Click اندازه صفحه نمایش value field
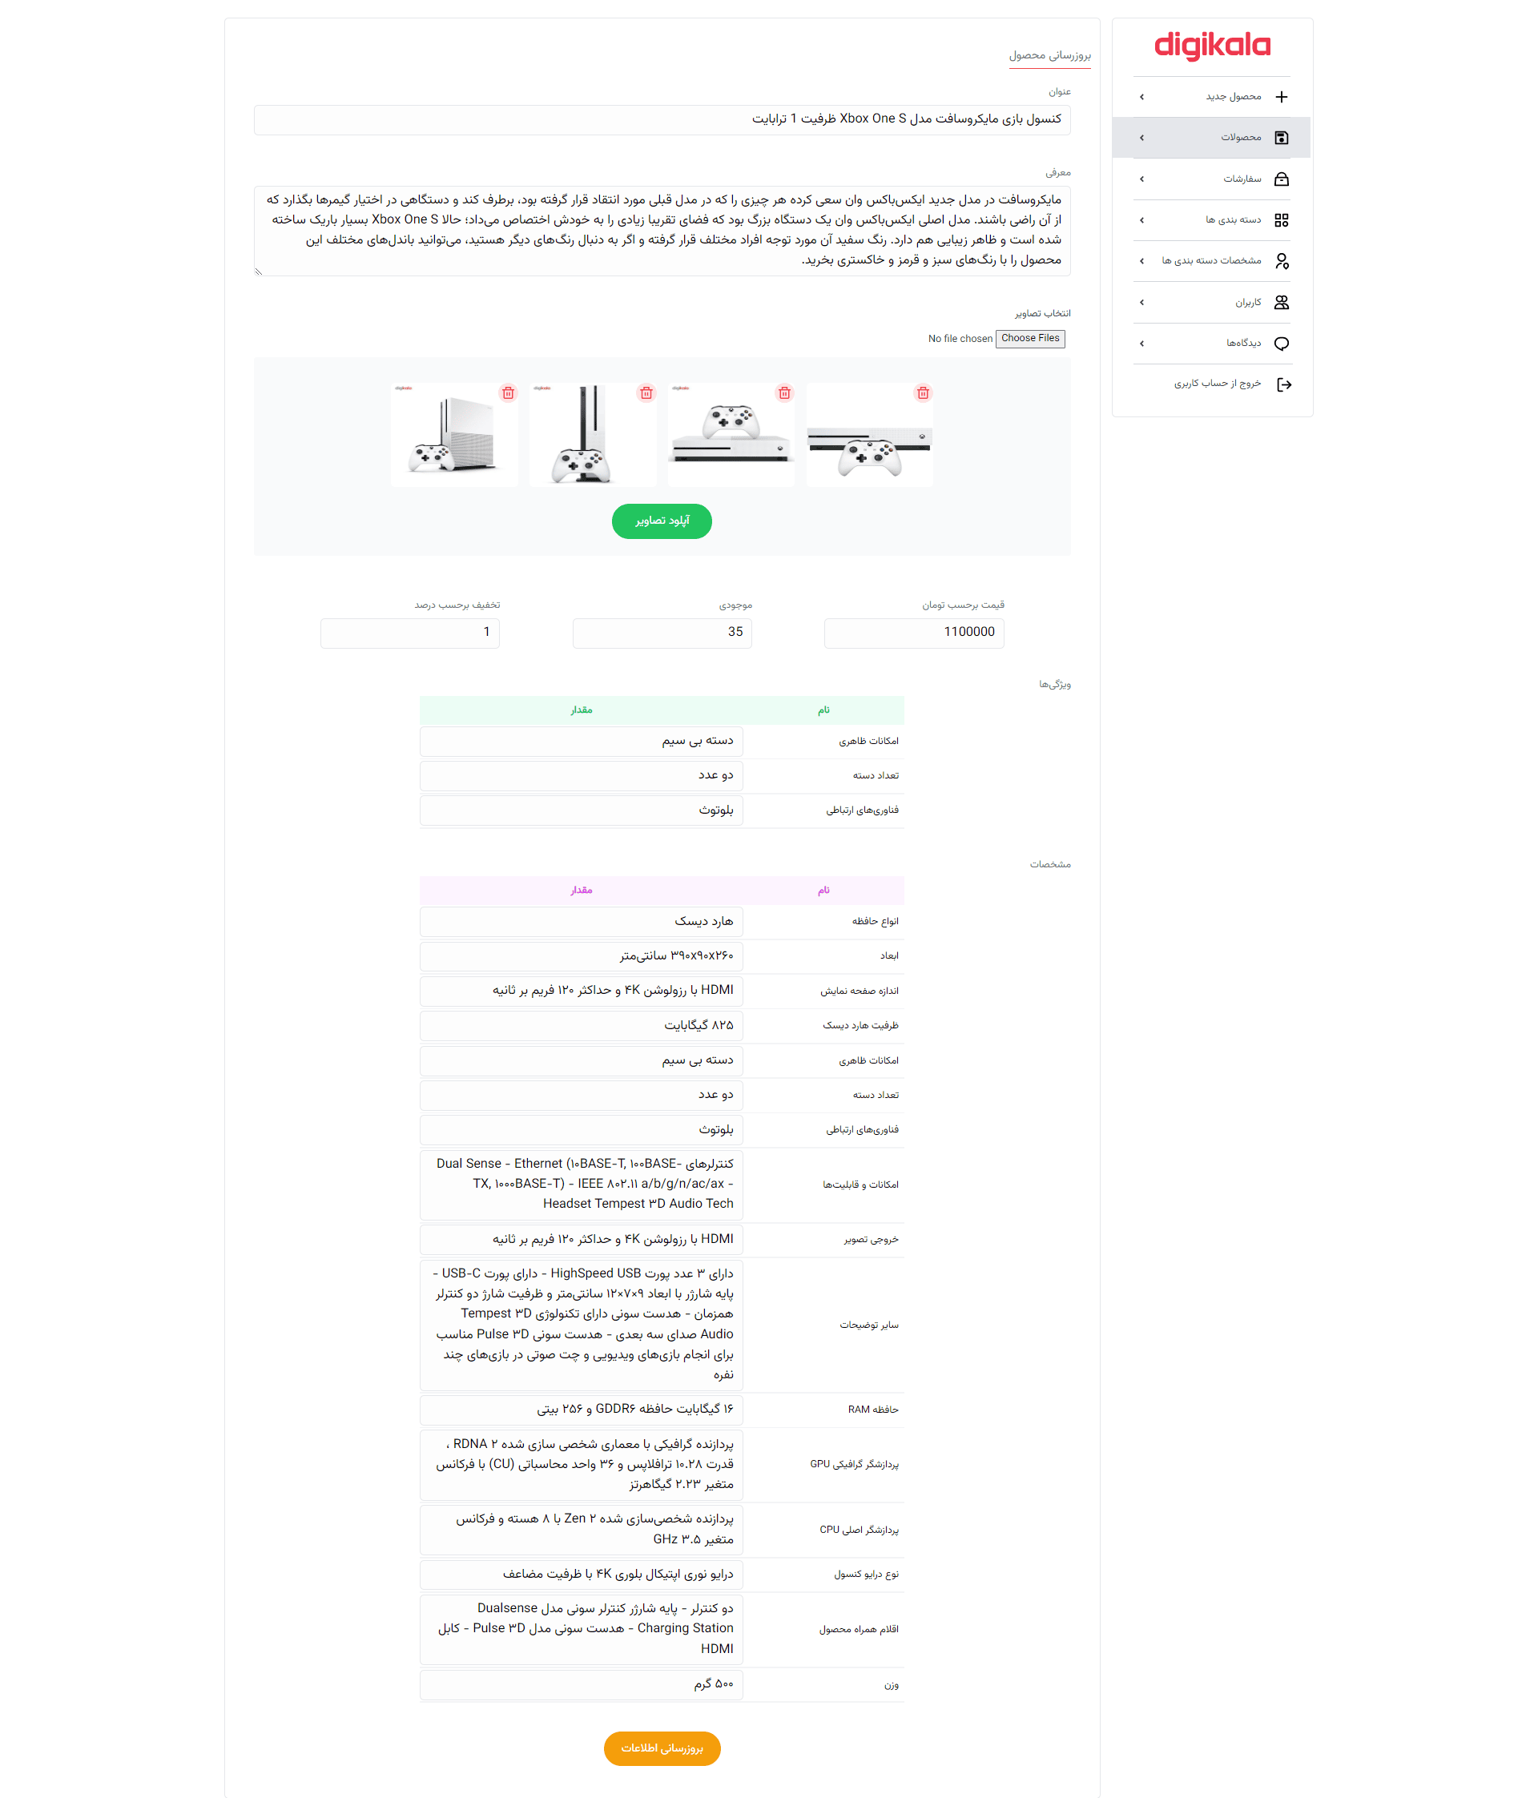The image size is (1538, 1798). [x=582, y=991]
